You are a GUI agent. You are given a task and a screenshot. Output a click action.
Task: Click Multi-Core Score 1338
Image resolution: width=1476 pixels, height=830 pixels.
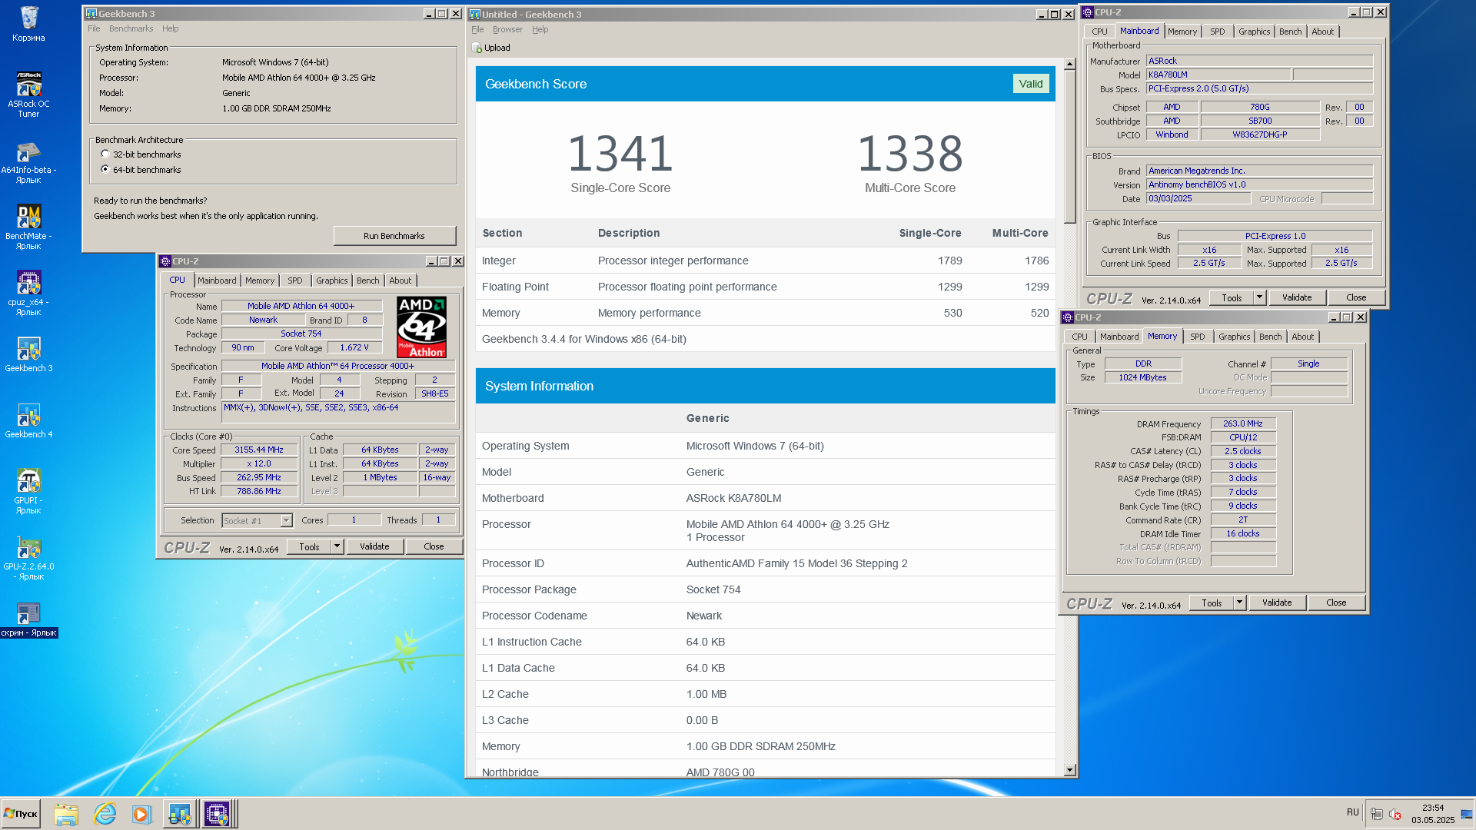pos(910,153)
